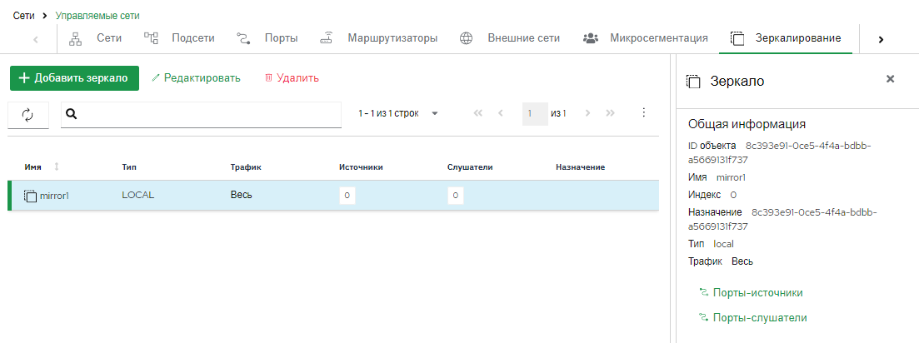Refresh the mirrors table

28,115
